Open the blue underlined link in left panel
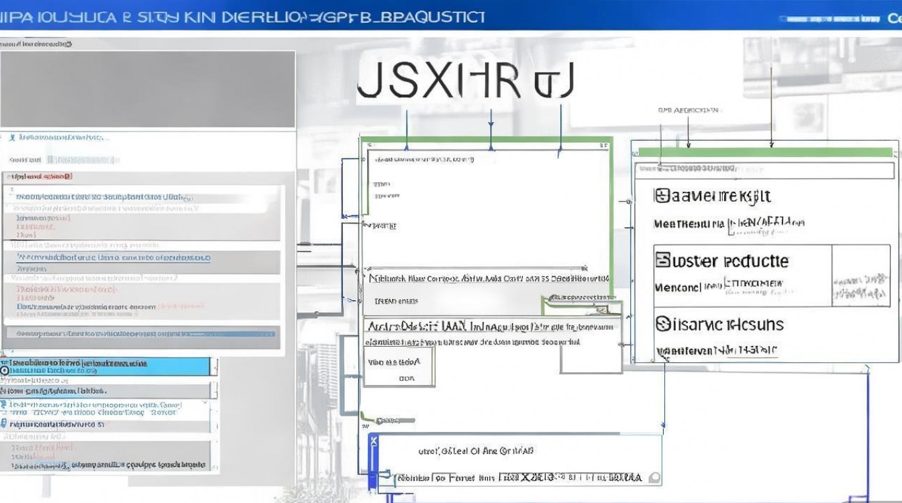The height and width of the screenshot is (503, 902). point(113,258)
